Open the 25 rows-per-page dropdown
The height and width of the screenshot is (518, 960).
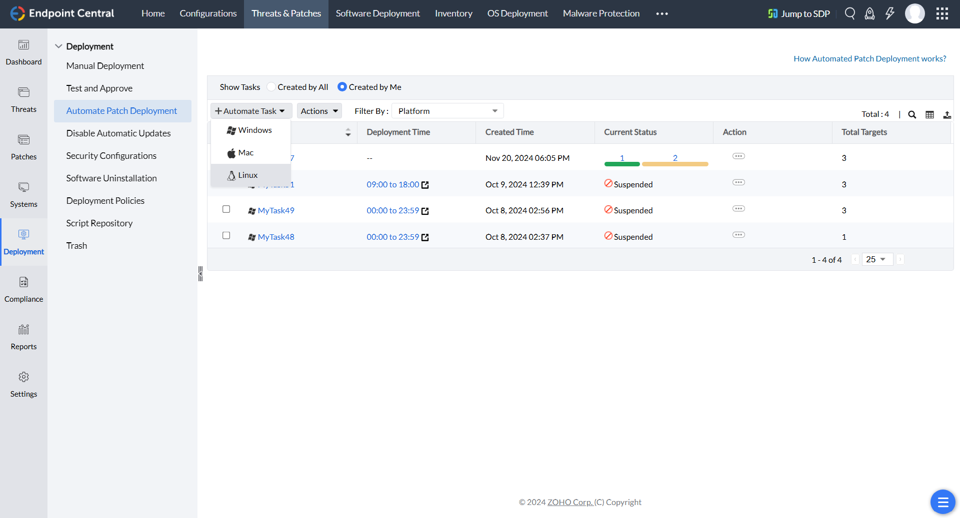[876, 259]
